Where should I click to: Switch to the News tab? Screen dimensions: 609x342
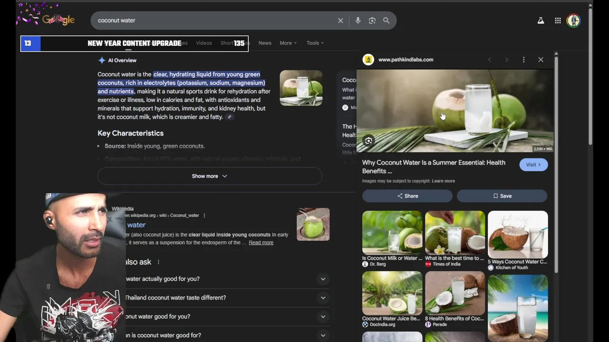tap(265, 43)
